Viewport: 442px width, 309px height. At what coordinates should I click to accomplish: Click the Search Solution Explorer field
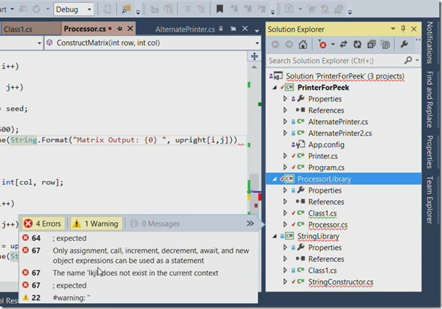click(336, 61)
